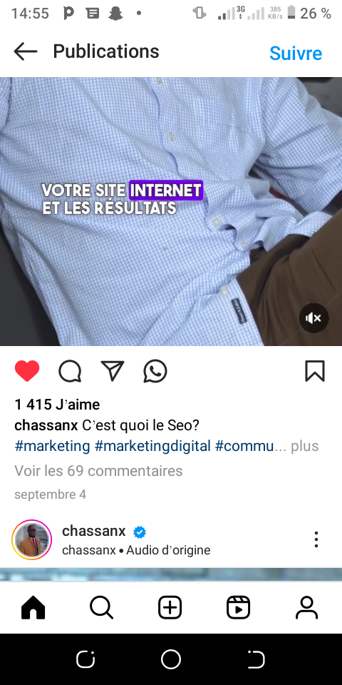Screen dimensions: 342x685
Task: Go to the Home tab
Action: pyautogui.click(x=33, y=608)
